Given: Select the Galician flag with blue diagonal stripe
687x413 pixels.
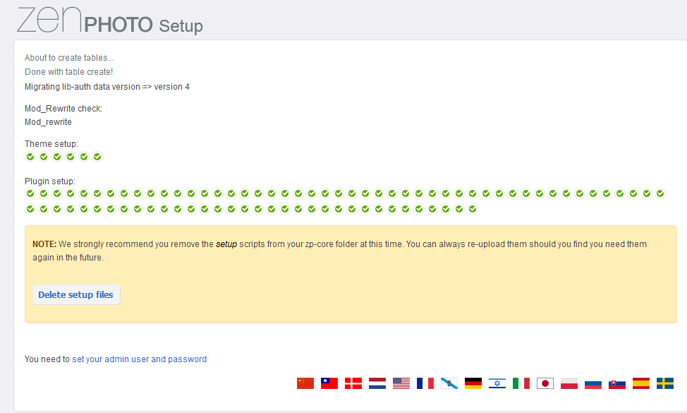Looking at the screenshot, I should point(449,383).
